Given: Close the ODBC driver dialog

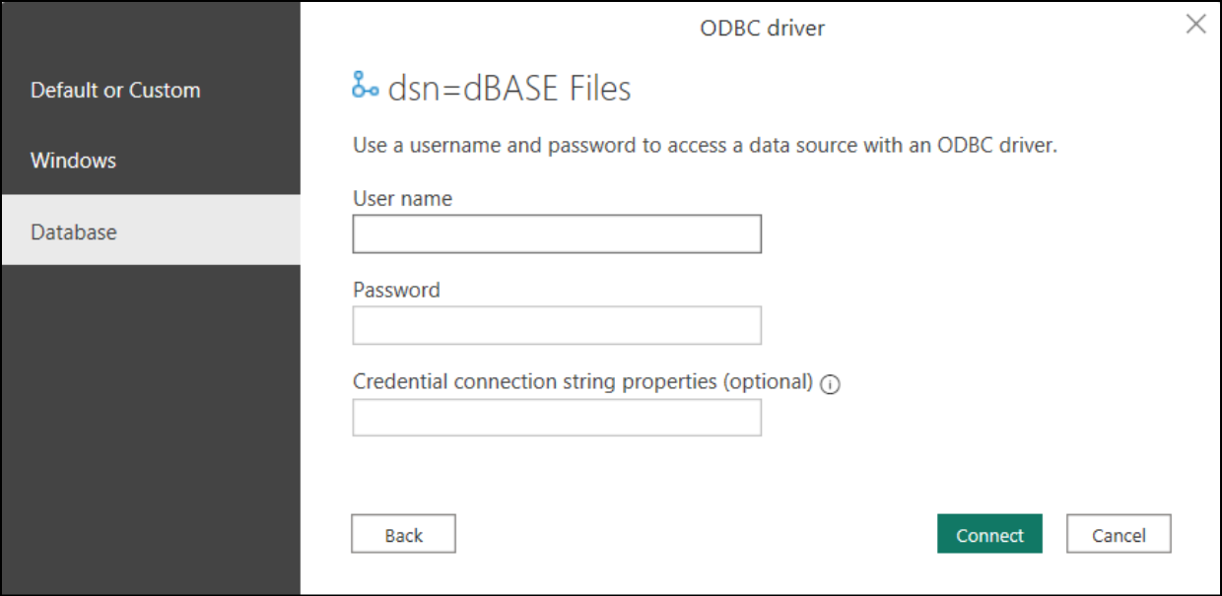Looking at the screenshot, I should (1195, 25).
